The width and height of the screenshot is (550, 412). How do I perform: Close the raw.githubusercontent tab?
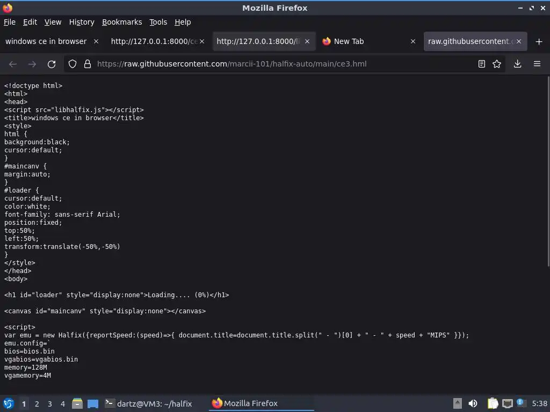[519, 41]
